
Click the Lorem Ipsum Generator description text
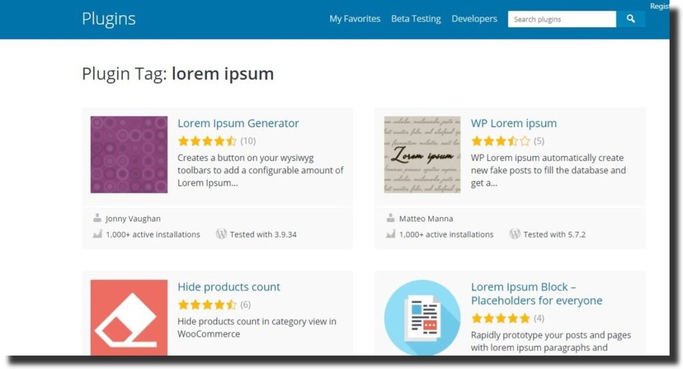(x=261, y=170)
